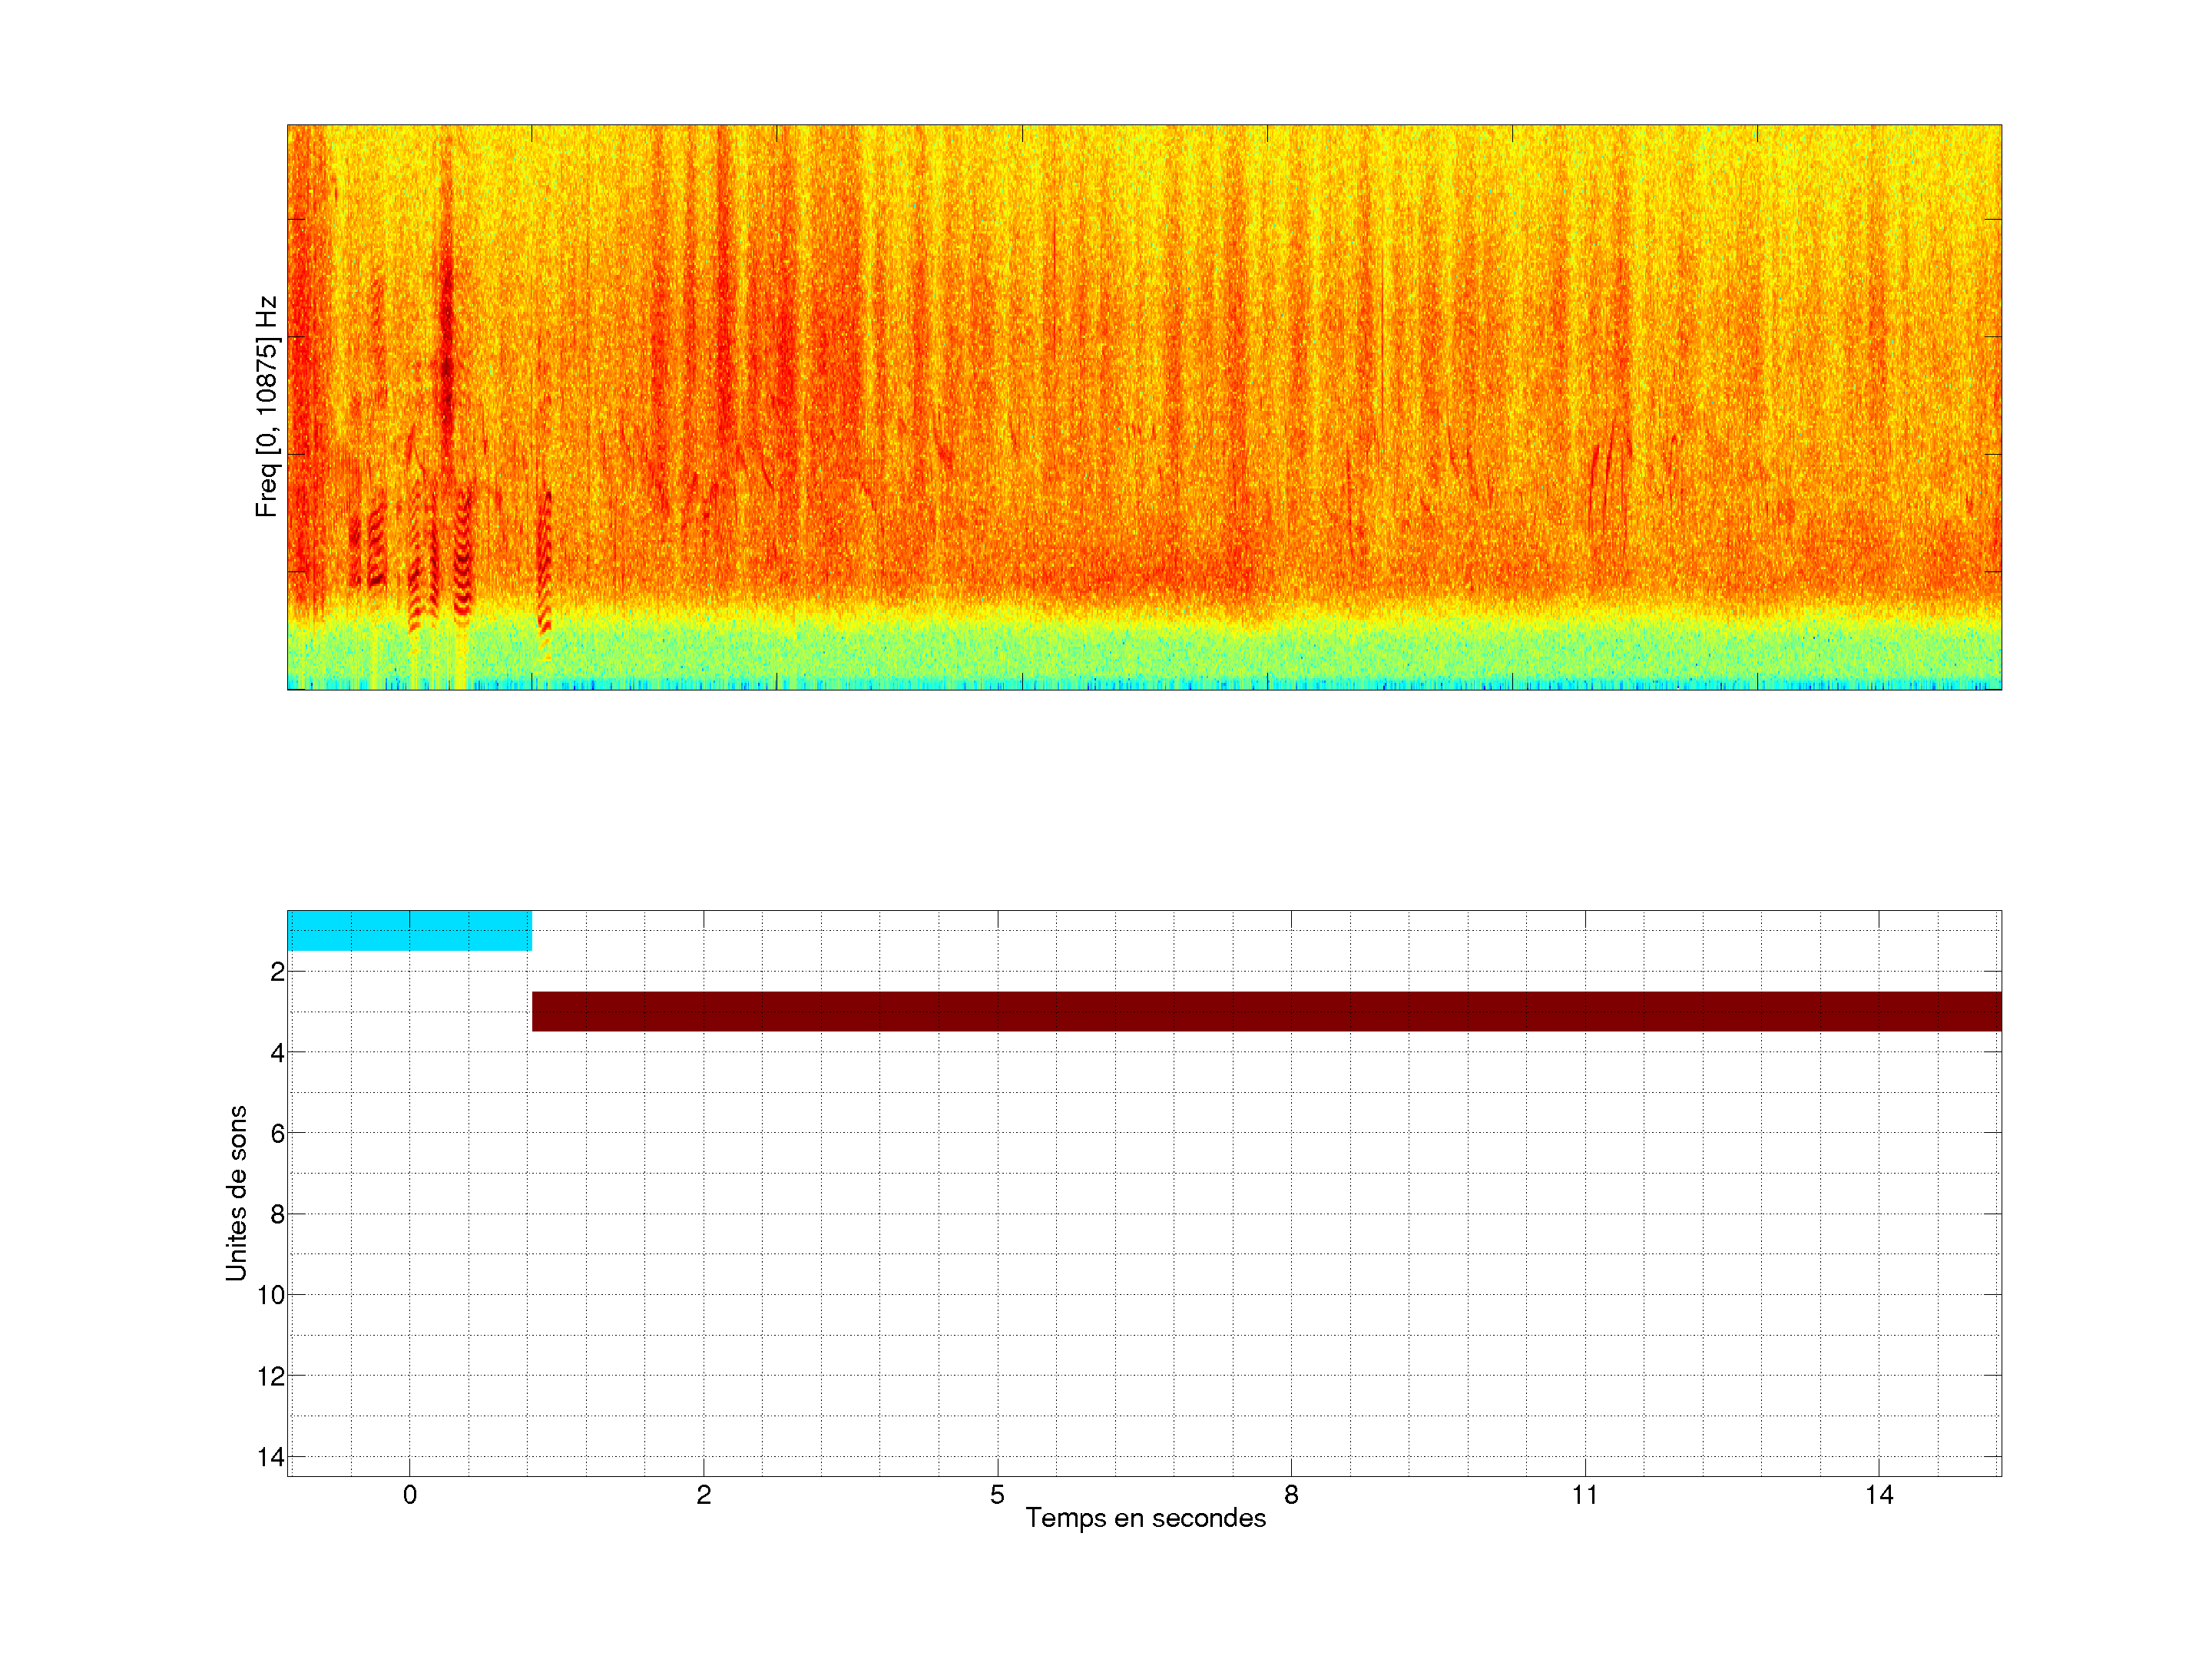Viewport: 2212px width, 1659px height.
Task: Click the cyan bar in sound units plot
Action: coord(409,930)
